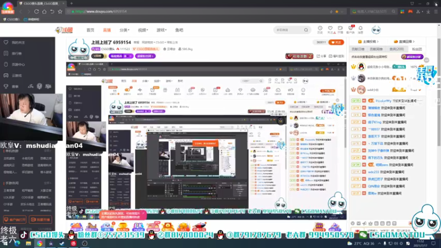441x248 pixels.
Task: Open the red gamepad extension icon
Action: [x=410, y=12]
